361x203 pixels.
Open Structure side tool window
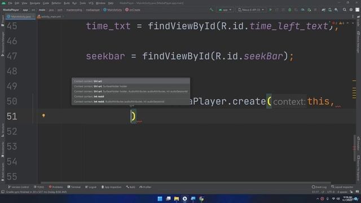pos(2,130)
